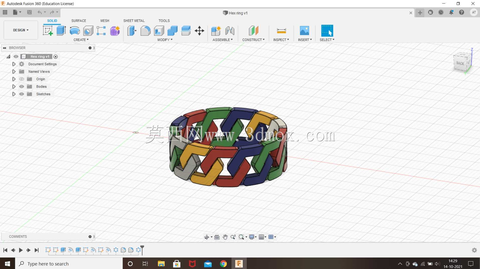Open the DESIGN workspace dropdown
The image size is (480, 269).
pyautogui.click(x=21, y=30)
